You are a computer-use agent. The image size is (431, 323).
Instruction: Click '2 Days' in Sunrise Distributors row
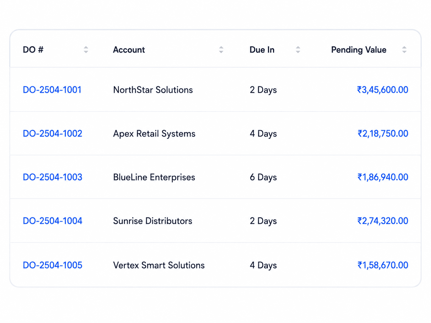tap(263, 221)
